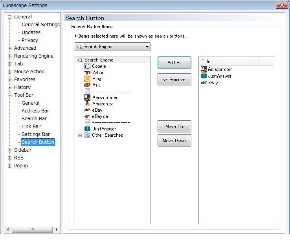The height and width of the screenshot is (248, 290).
Task: Expand the History node
Action: tap(9, 87)
